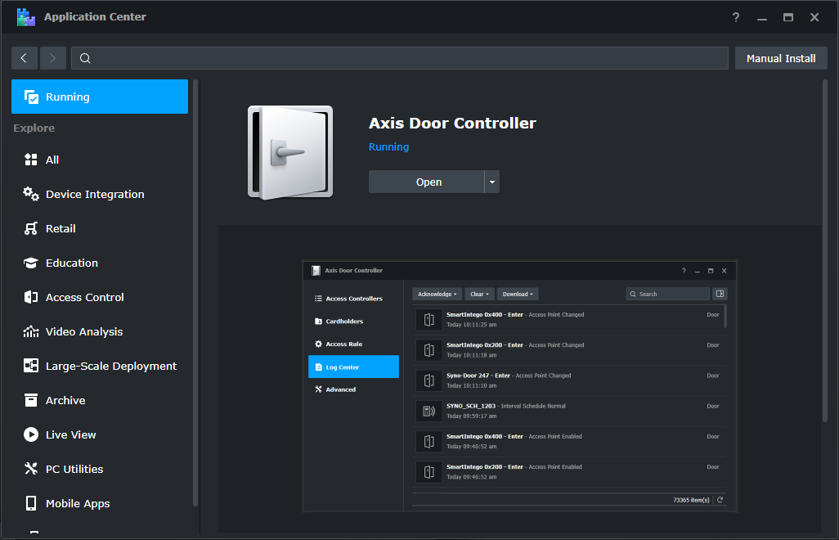Click the refresh icon beside item count
The height and width of the screenshot is (540, 839).
pos(720,500)
